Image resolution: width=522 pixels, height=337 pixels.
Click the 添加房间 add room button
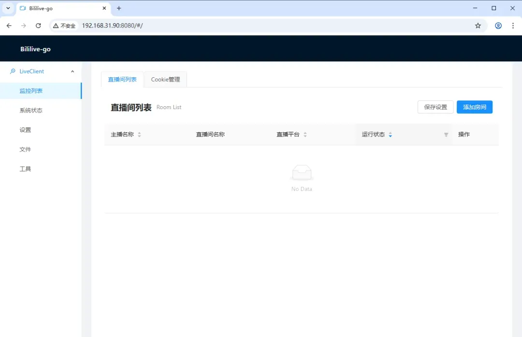tap(474, 107)
